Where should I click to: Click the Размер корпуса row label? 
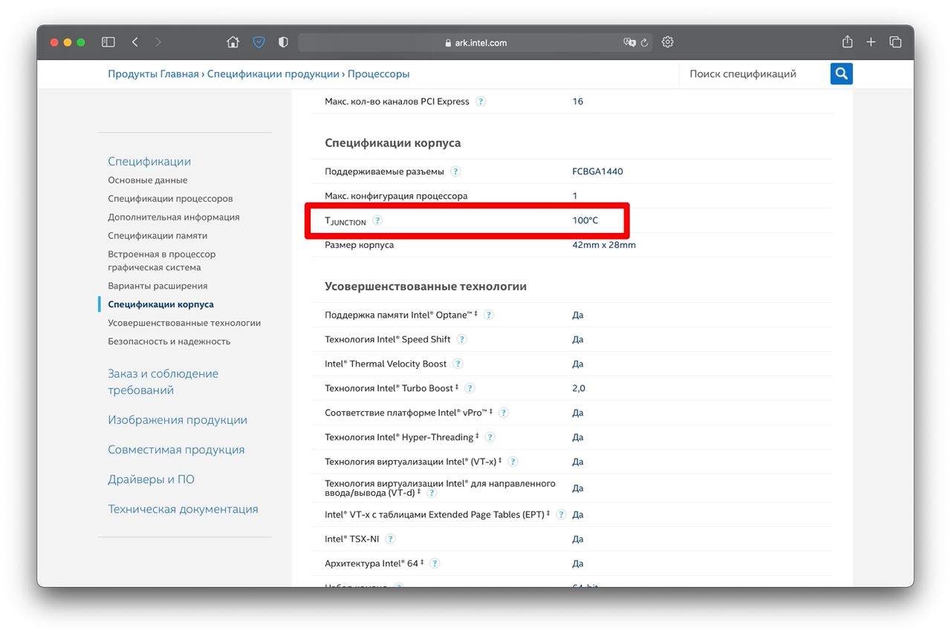pos(360,245)
